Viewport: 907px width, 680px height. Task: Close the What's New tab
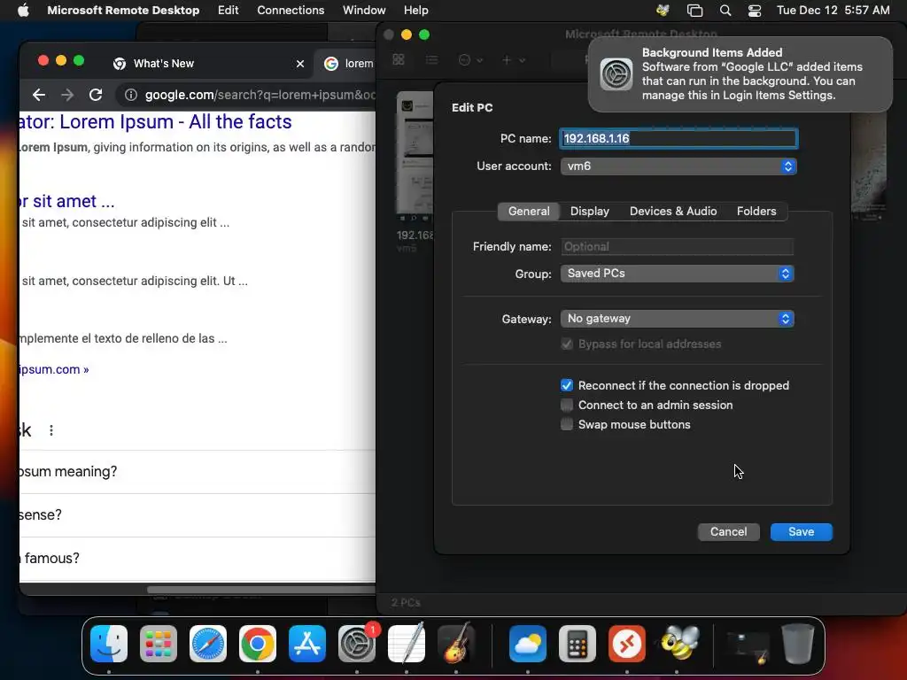[299, 64]
